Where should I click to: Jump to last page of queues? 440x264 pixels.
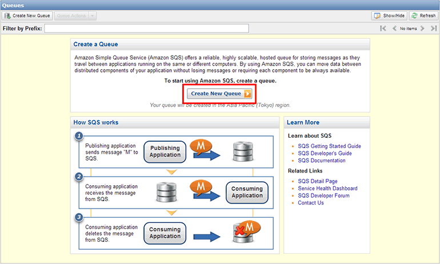tap(434, 28)
